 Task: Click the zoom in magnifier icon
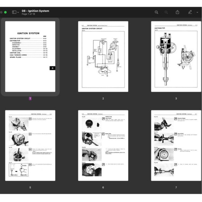166,12
